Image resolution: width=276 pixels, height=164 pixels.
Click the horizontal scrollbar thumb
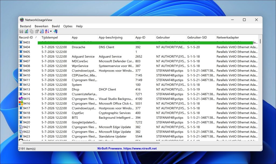(91, 143)
